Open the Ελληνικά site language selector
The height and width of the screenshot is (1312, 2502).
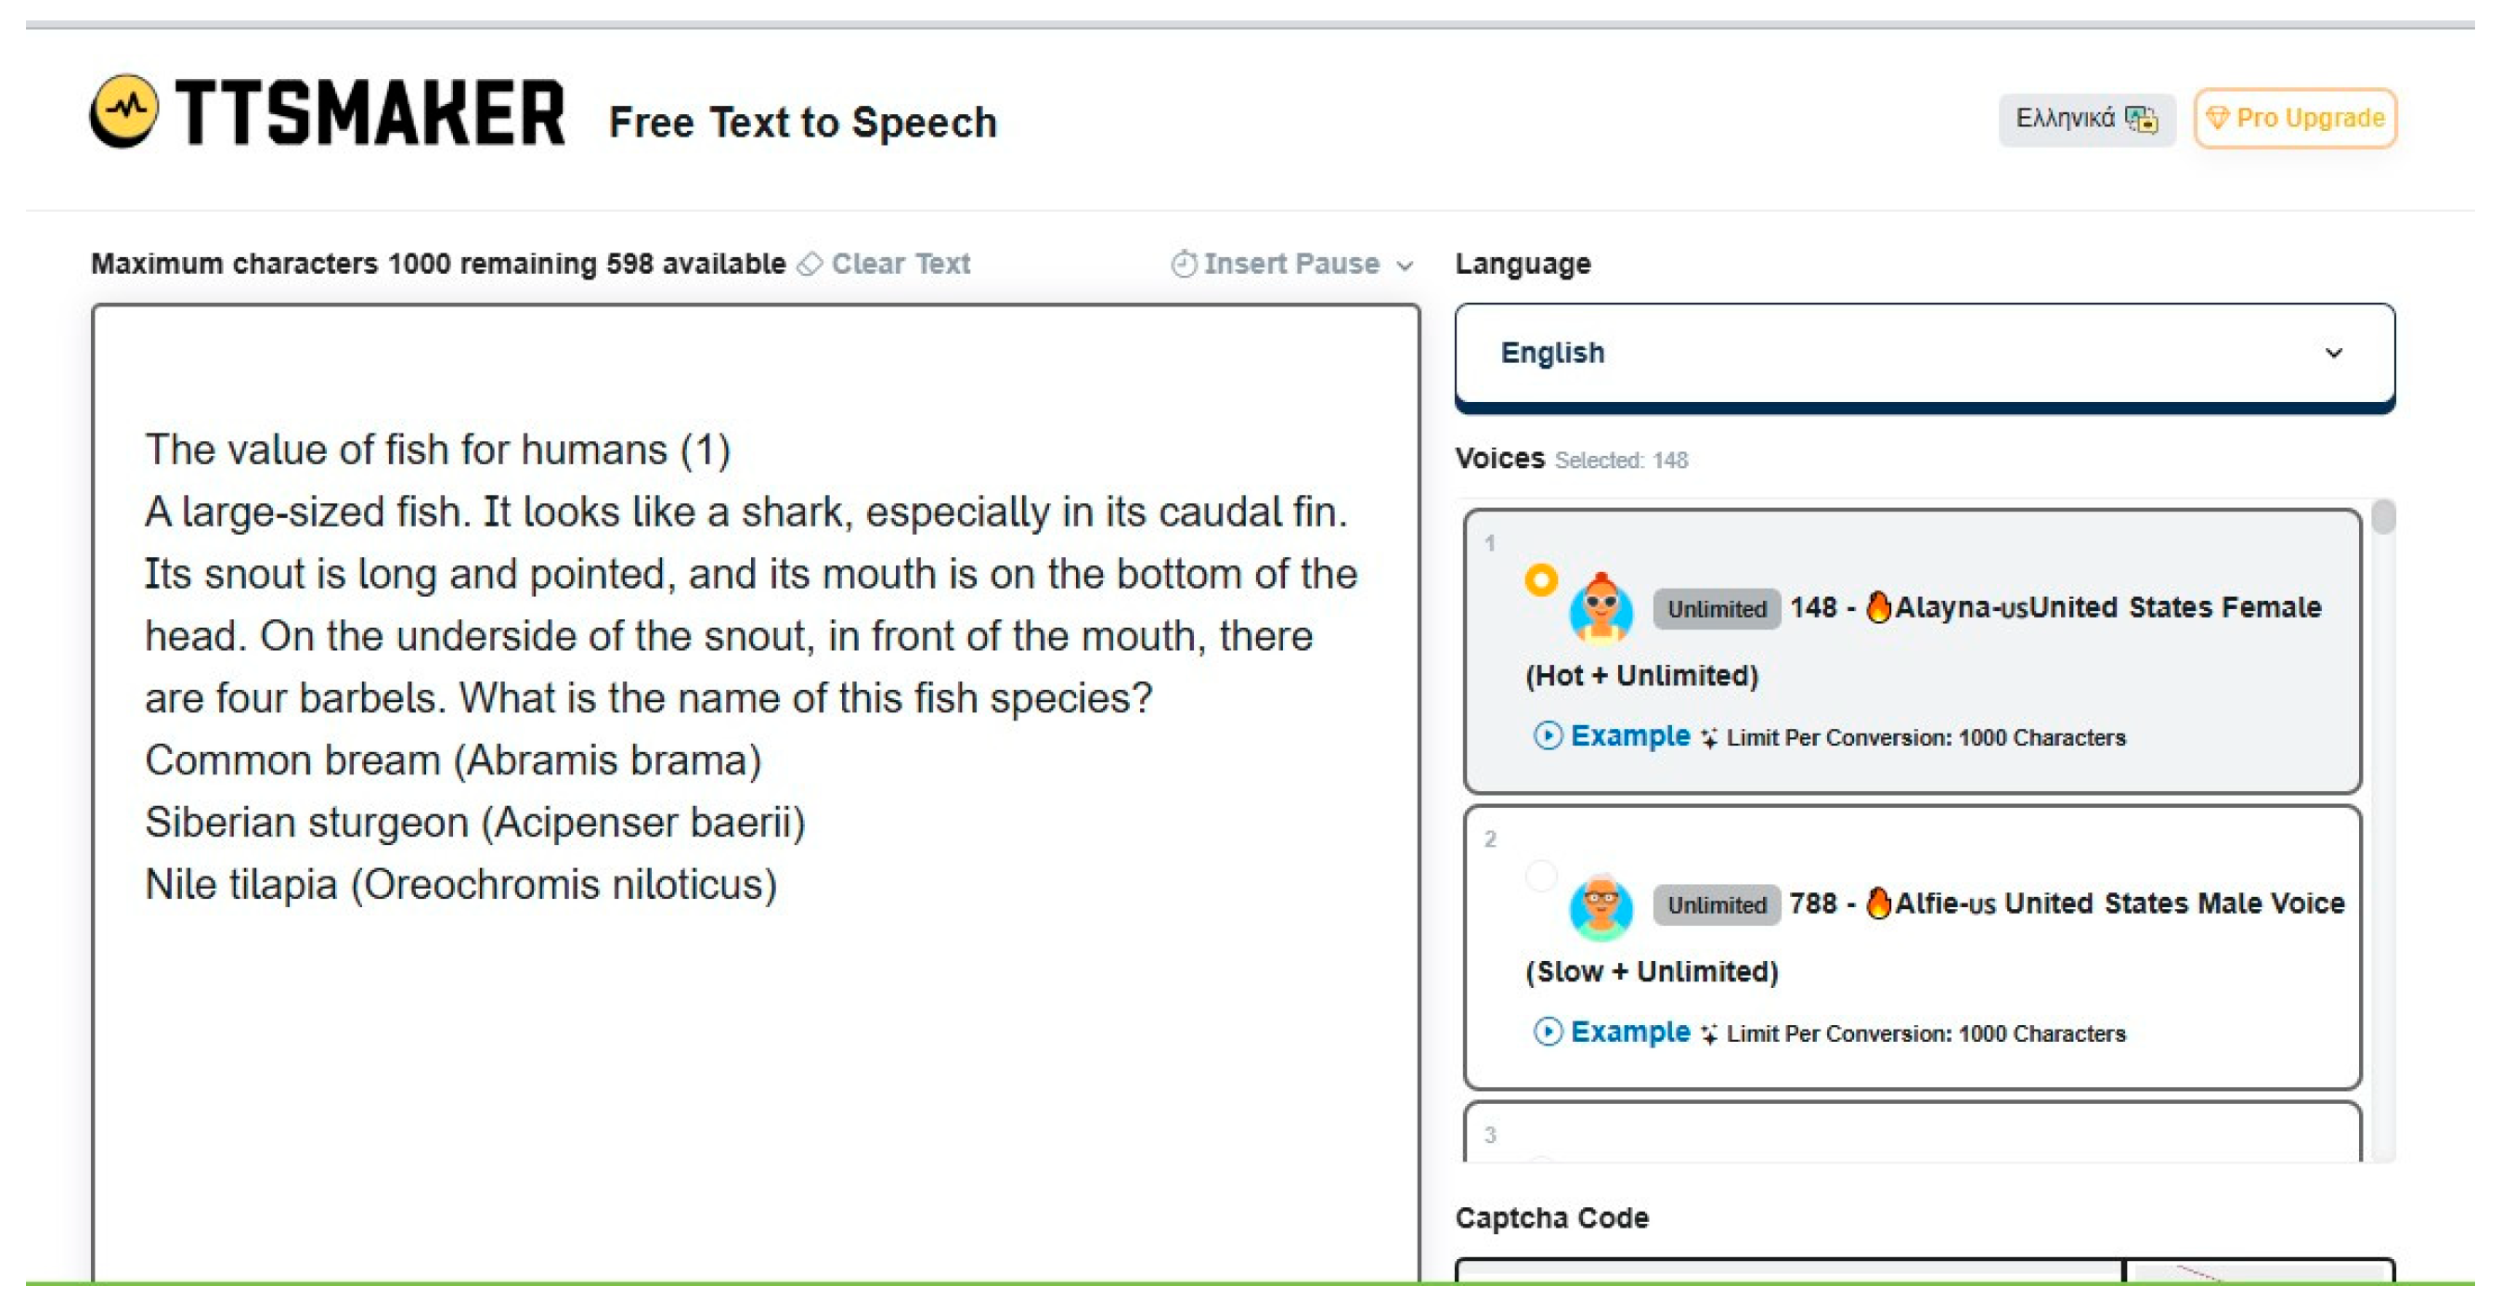[x=2085, y=119]
